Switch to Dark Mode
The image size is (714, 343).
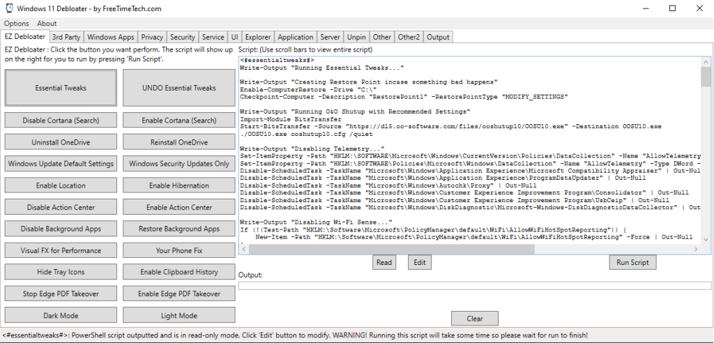[x=61, y=315]
